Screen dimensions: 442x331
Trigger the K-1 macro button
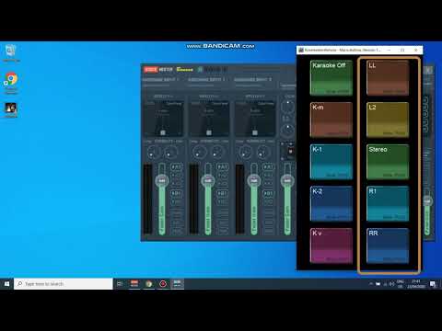(x=331, y=162)
